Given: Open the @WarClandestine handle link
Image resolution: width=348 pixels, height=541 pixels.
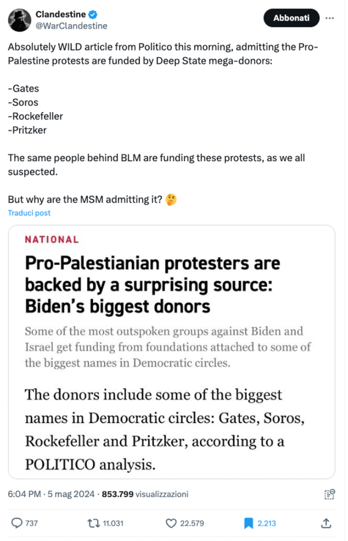Looking at the screenshot, I should tap(71, 25).
